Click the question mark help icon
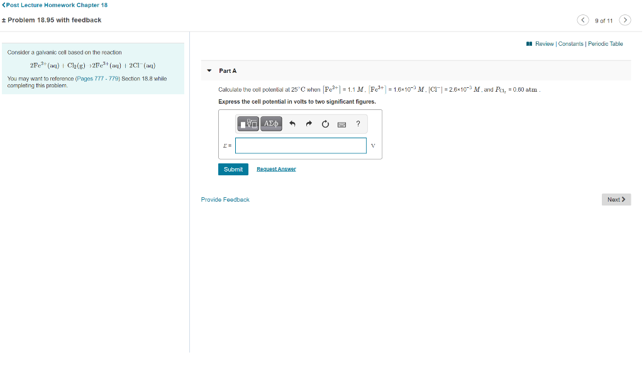This screenshot has height=377, width=644. click(x=358, y=124)
